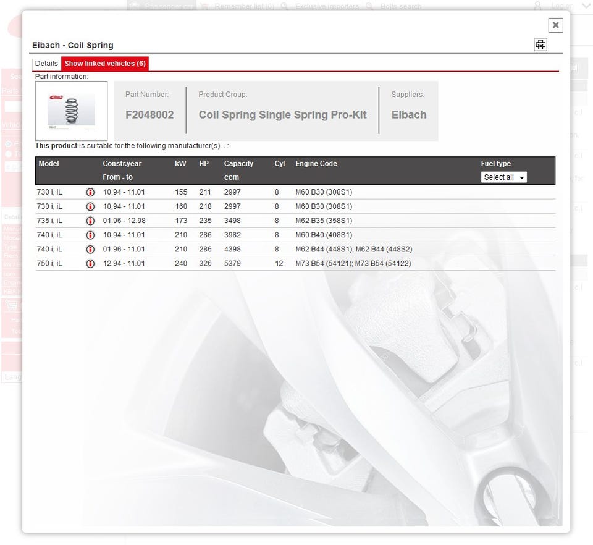The height and width of the screenshot is (545, 593).
Task: Open info icon for 740 i, iL 3982 ccm
Action: [90, 235]
